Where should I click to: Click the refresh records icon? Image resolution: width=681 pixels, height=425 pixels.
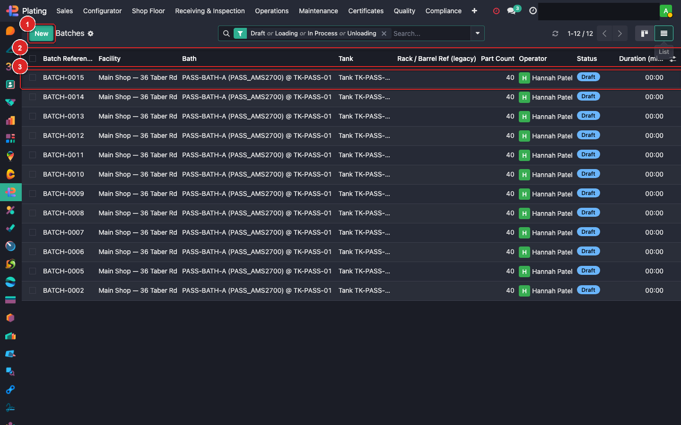point(555,34)
